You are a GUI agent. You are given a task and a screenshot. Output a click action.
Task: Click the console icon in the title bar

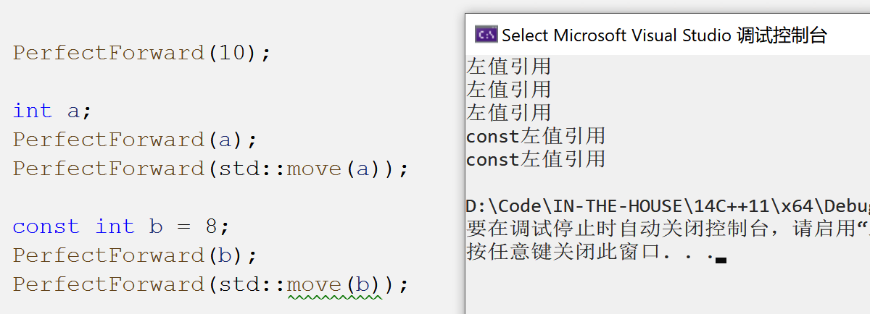[x=486, y=35]
